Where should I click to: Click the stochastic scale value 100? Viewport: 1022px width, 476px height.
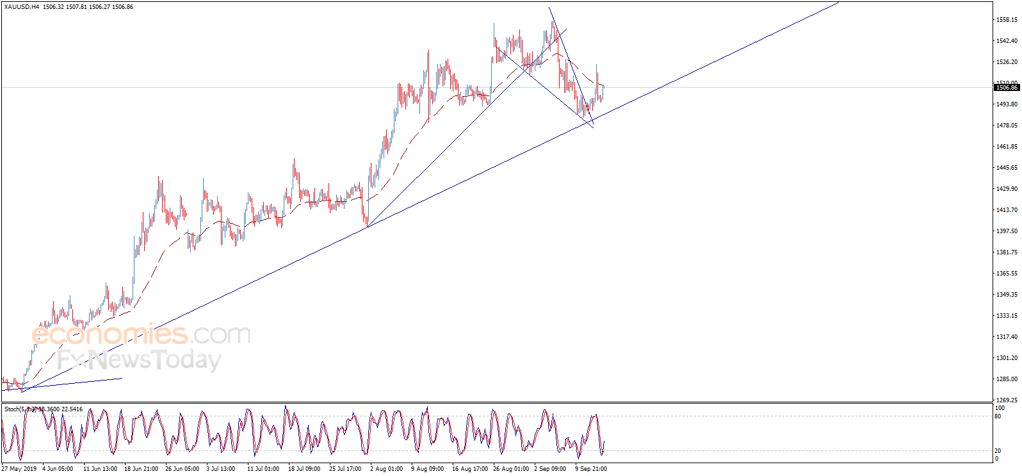[x=1000, y=408]
